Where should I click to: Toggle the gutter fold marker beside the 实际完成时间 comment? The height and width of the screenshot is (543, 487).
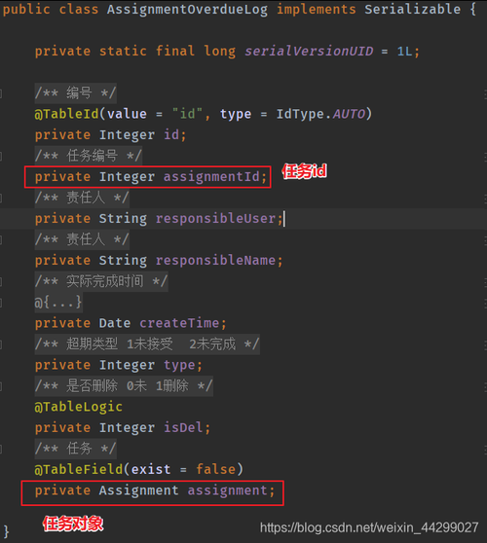pyautogui.click(x=1, y=281)
